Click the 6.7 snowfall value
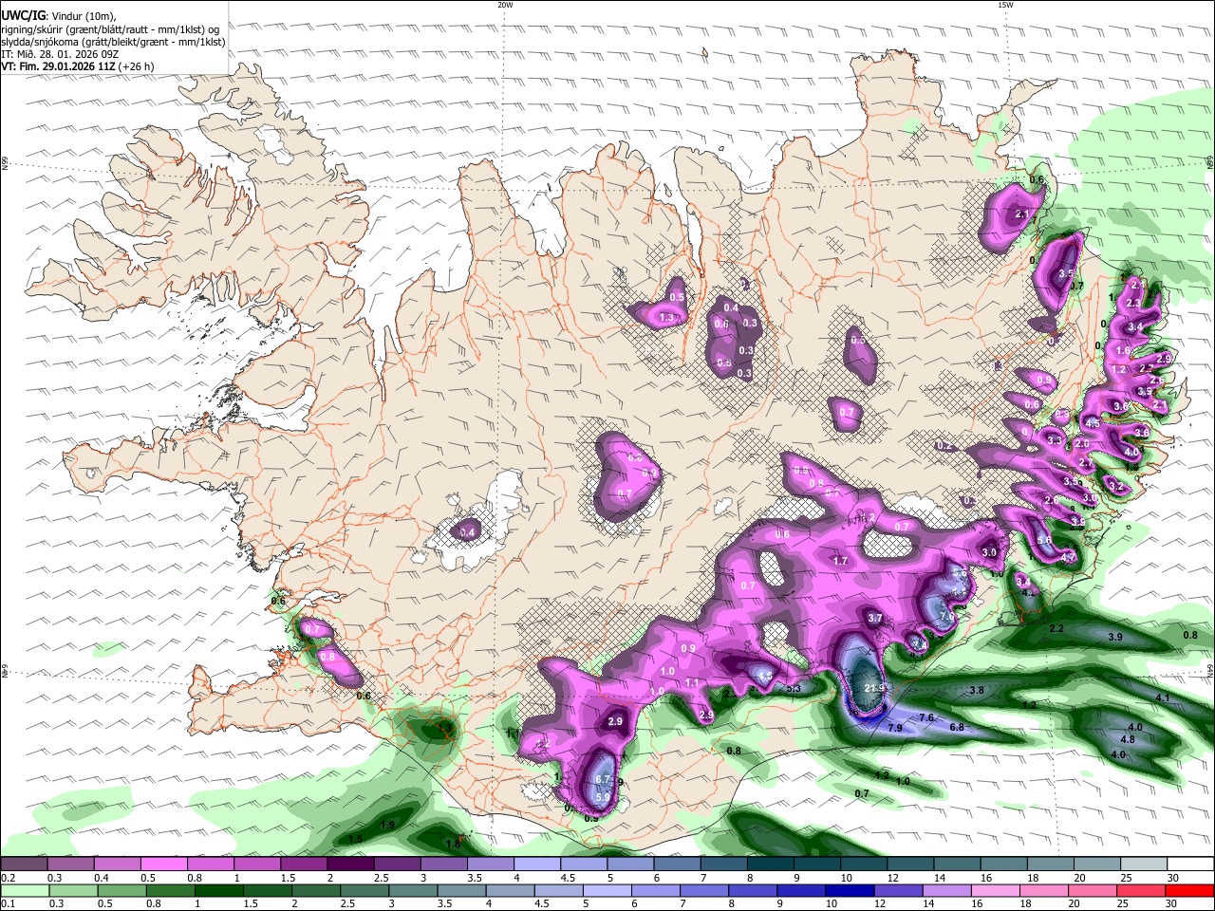Image resolution: width=1215 pixels, height=911 pixels. point(602,779)
